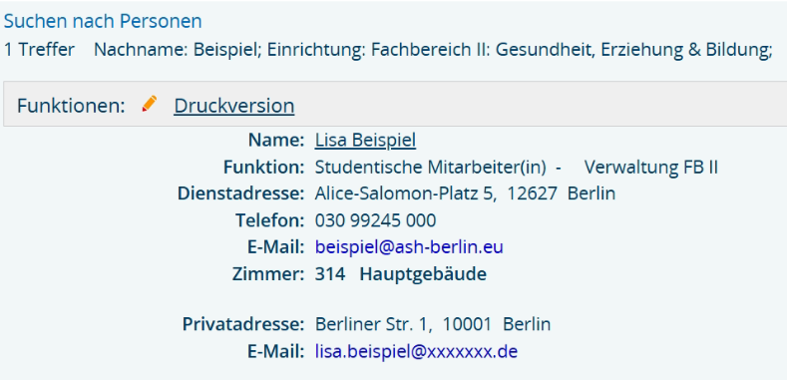Open the Druckversion print link
The image size is (787, 380).
coord(233,106)
